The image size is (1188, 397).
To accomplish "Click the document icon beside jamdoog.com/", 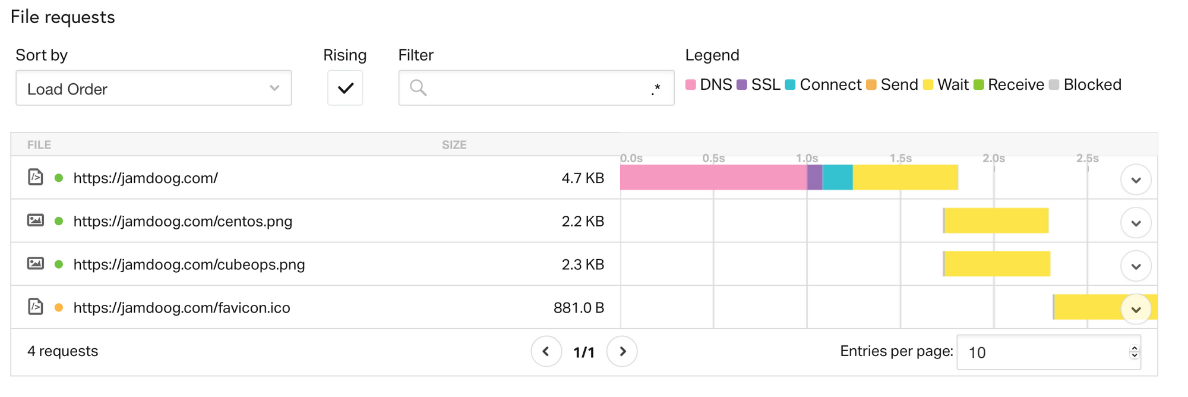I will (x=36, y=177).
